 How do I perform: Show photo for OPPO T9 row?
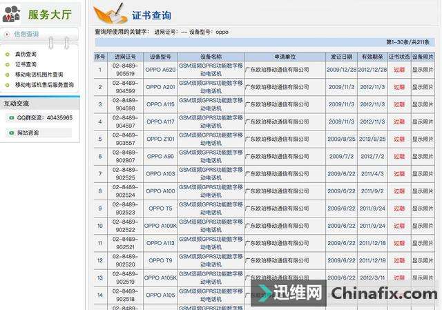click(x=423, y=260)
